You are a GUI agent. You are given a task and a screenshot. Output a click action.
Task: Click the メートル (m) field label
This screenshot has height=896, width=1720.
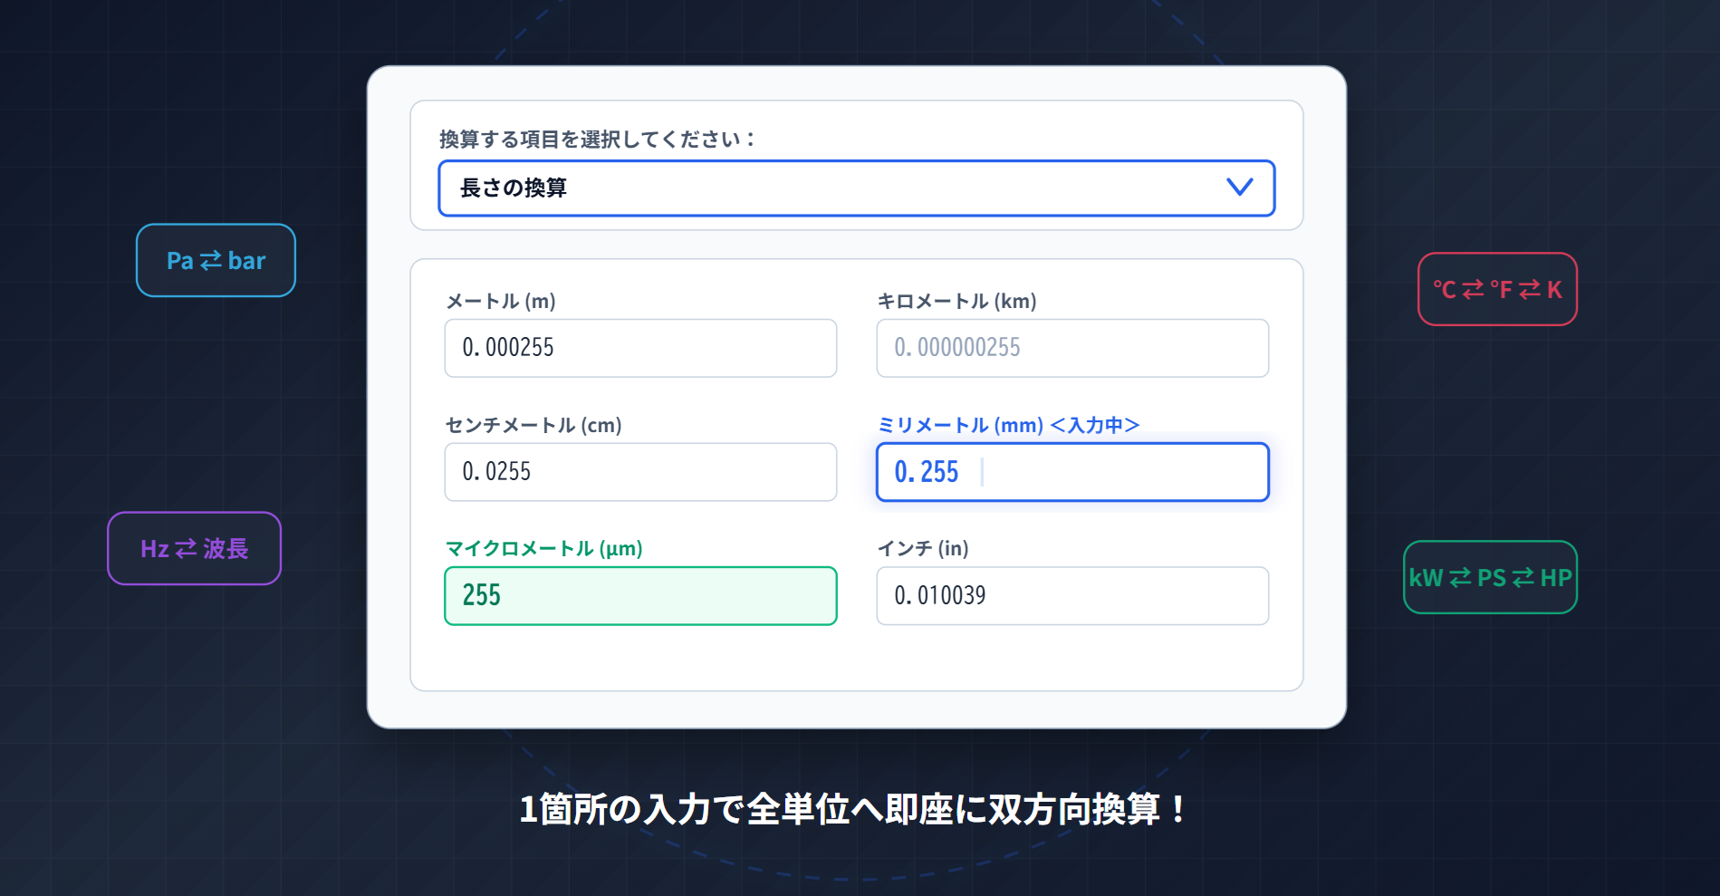pyautogui.click(x=501, y=301)
